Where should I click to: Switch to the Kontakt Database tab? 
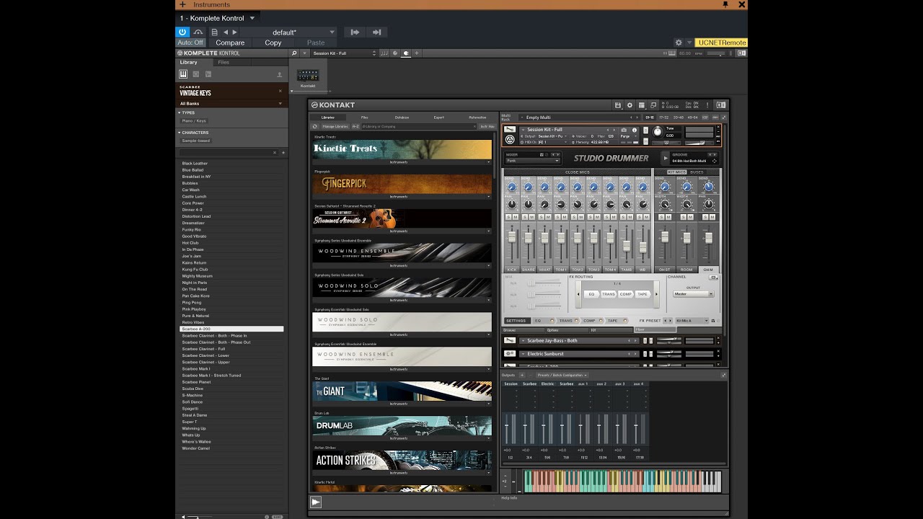tap(402, 117)
